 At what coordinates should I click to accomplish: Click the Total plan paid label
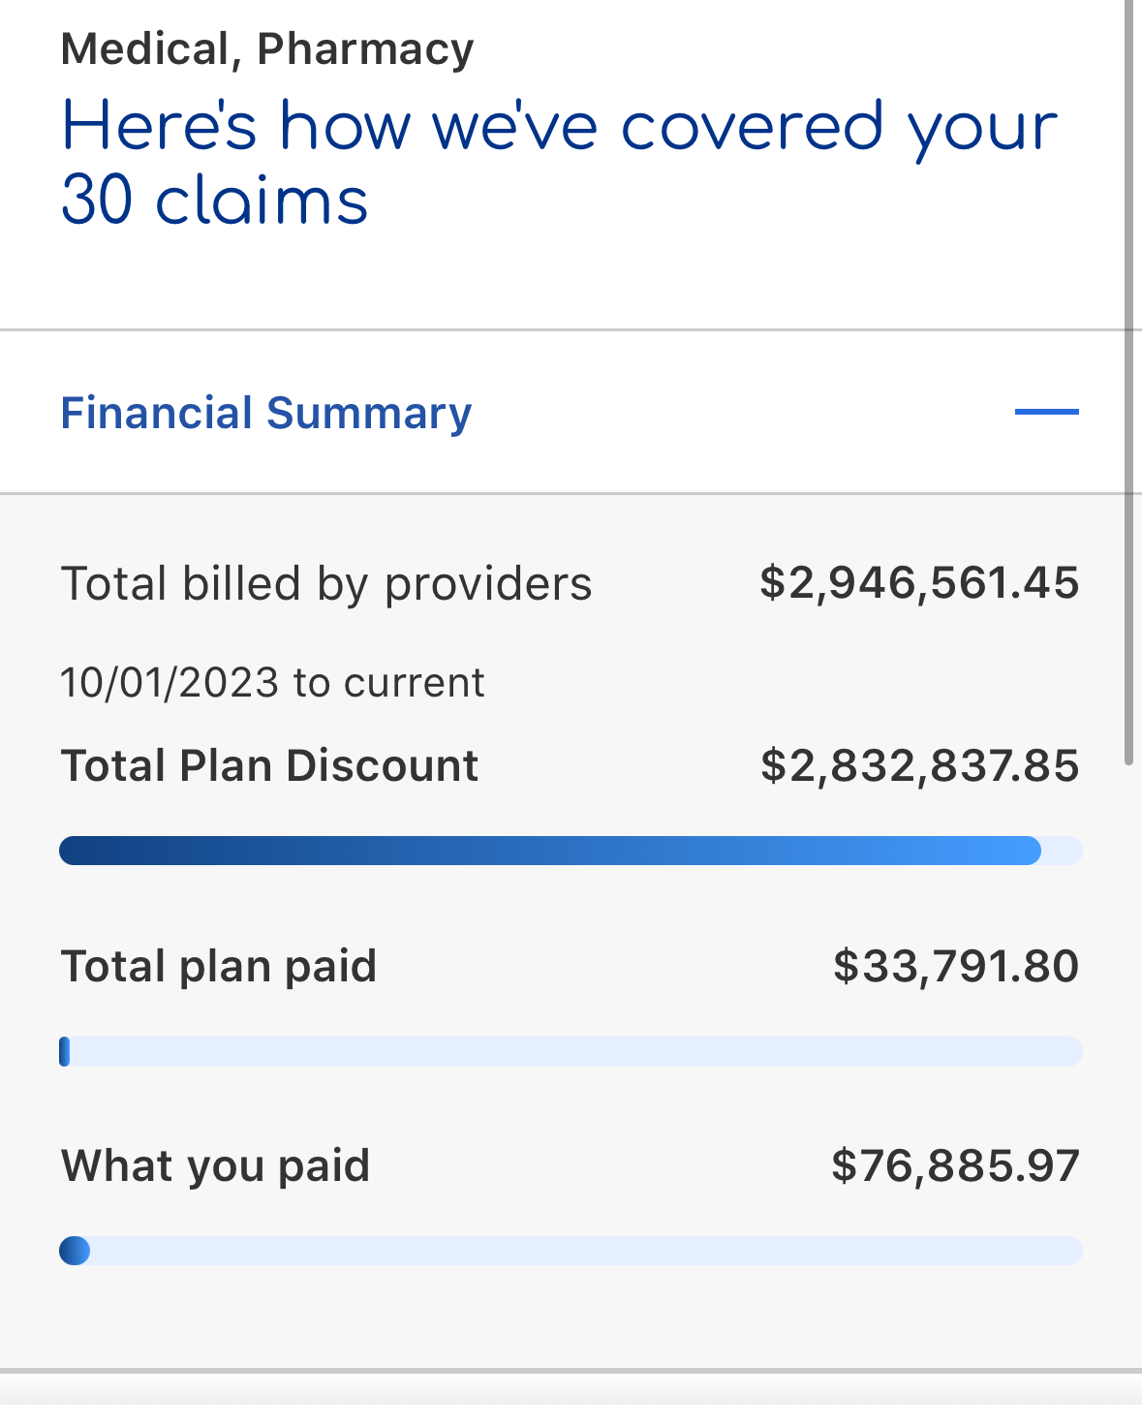[219, 966]
